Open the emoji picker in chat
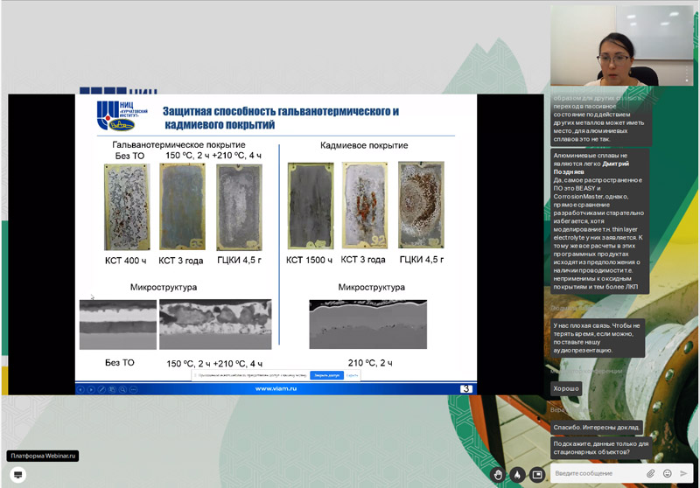This screenshot has width=700, height=488. coord(668,473)
